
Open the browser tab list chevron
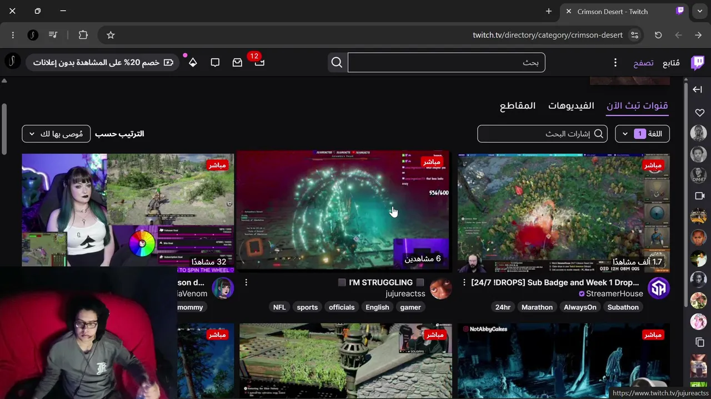[700, 11]
